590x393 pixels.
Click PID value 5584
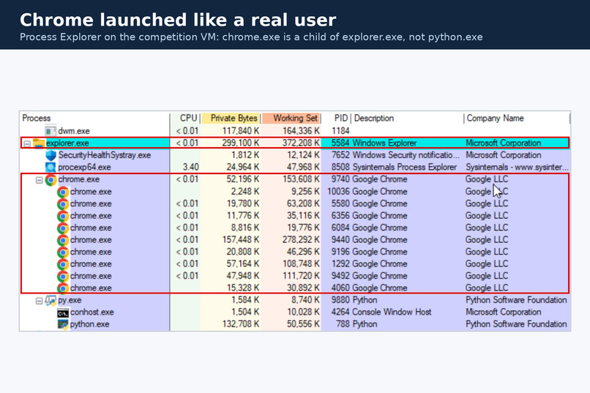(x=340, y=143)
